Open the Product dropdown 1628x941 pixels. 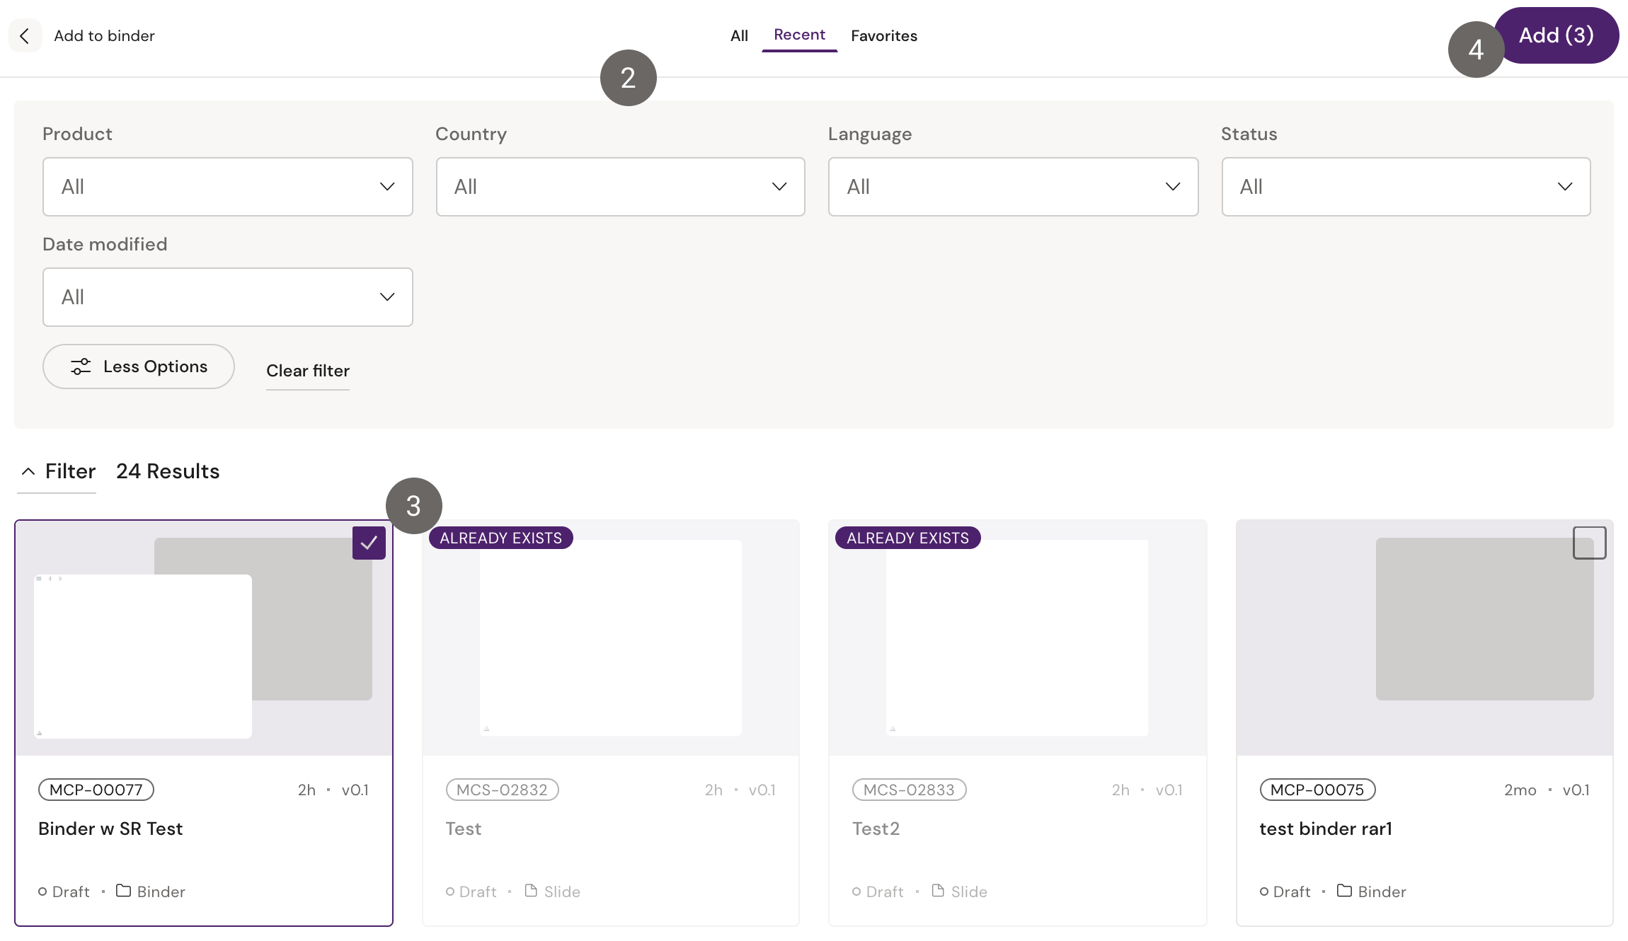[x=227, y=187]
